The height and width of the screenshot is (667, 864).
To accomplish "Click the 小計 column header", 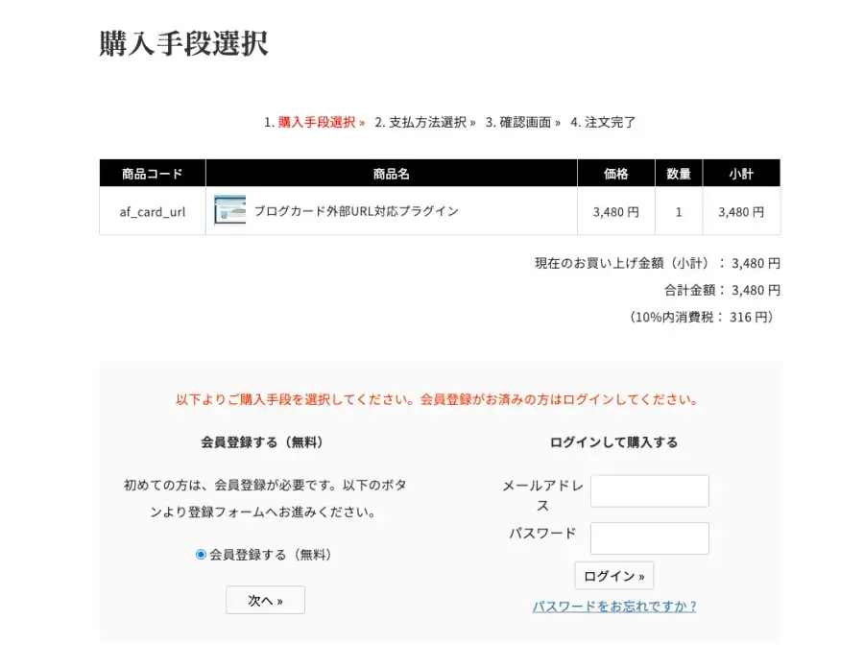I will 741,174.
